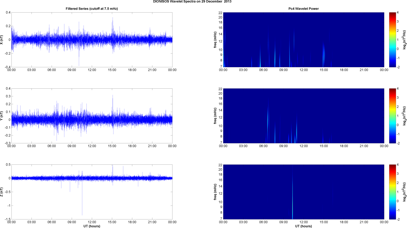Click the 'UT (hours)' label under Z plot
Image resolution: width=407 pixels, height=228 pixels.
[x=92, y=226]
